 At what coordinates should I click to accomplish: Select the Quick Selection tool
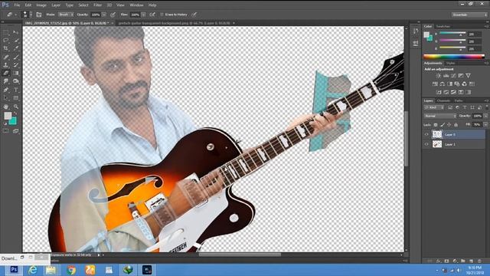click(16, 41)
